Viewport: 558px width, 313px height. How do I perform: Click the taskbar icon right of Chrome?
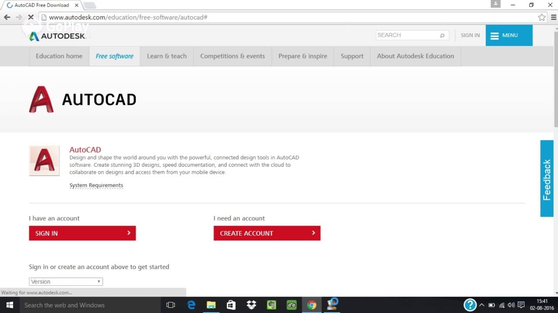[x=332, y=304]
